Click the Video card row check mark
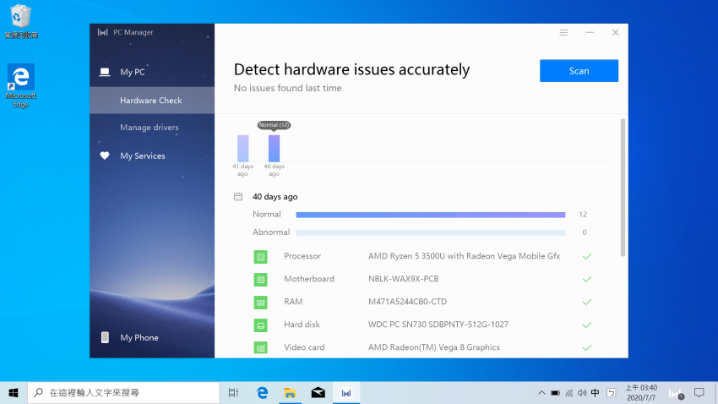 click(587, 347)
